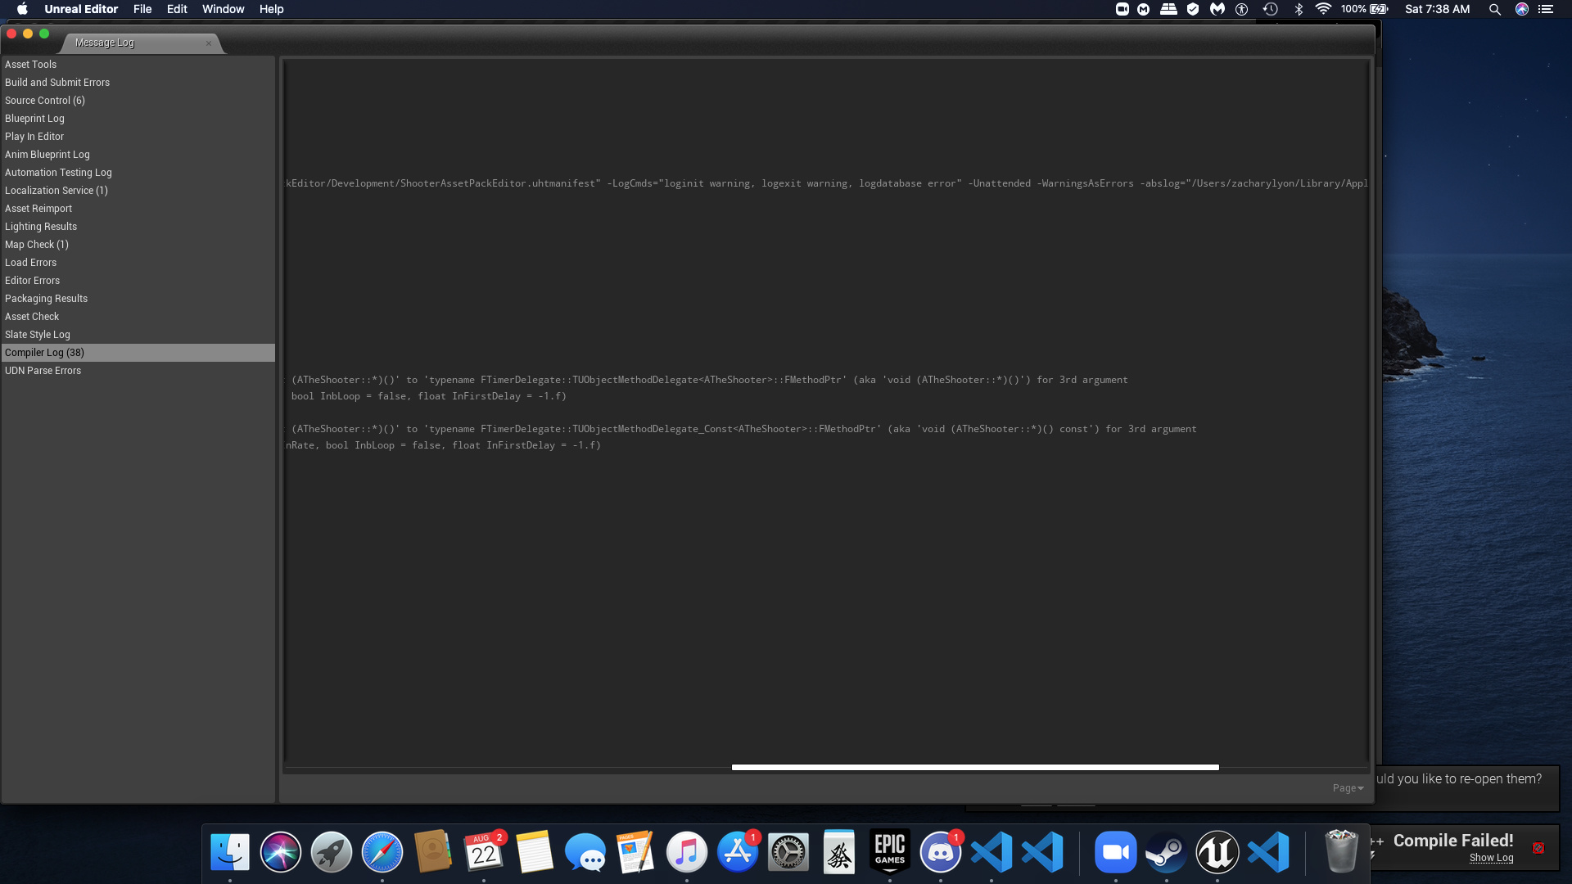Close the Message Log tab
The width and height of the screenshot is (1572, 884).
click(209, 43)
